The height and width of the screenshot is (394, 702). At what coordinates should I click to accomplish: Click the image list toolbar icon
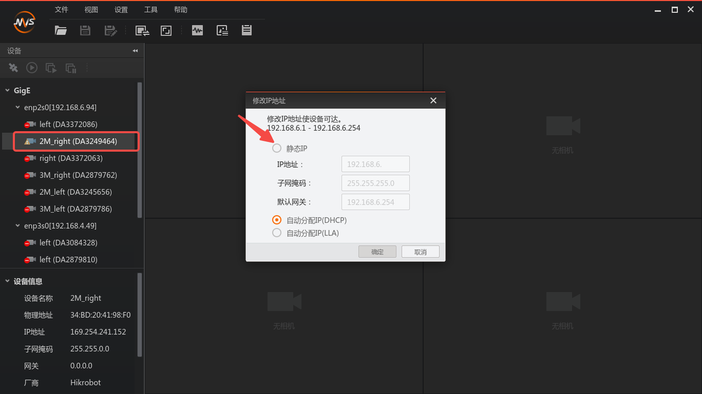[222, 31]
